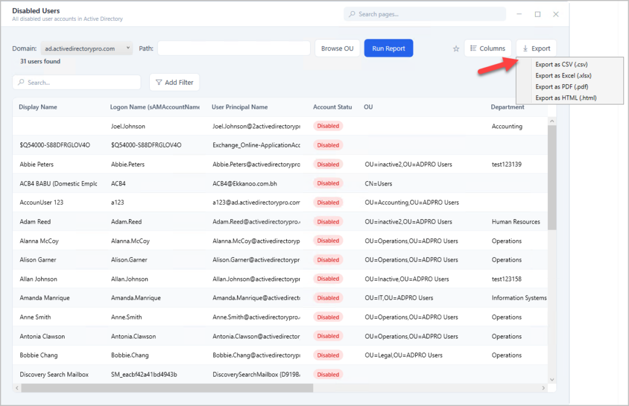Sort by Logon Name column header
The width and height of the screenshot is (629, 406).
[x=155, y=107]
